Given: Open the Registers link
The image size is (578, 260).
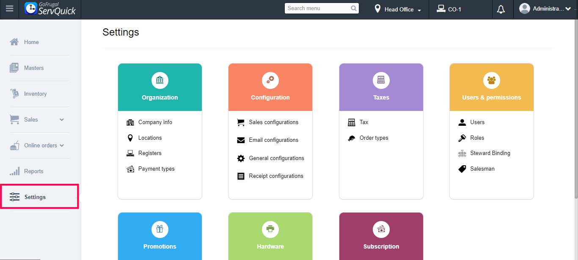Looking at the screenshot, I should point(150,153).
